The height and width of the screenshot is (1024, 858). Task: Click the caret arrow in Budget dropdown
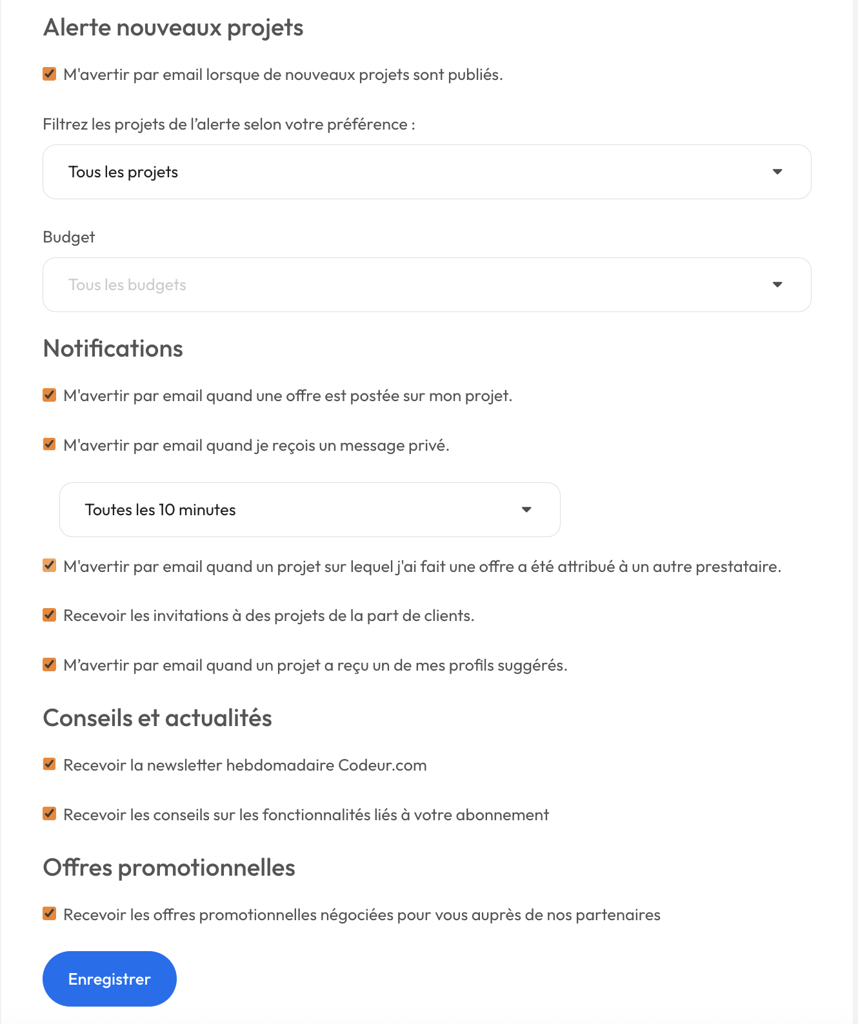777,285
